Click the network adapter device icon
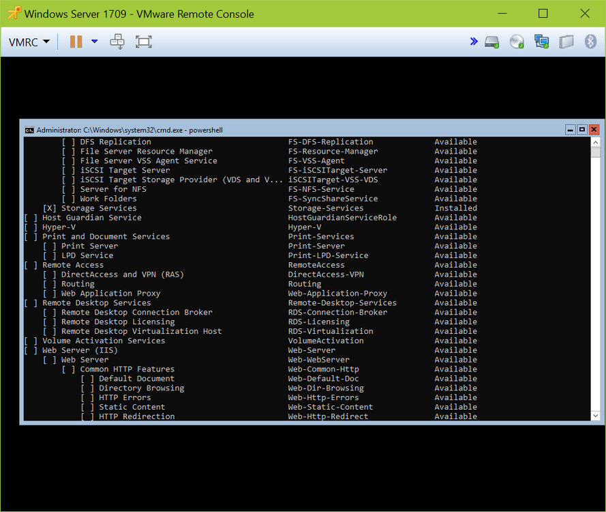The image size is (606, 512). 541,42
